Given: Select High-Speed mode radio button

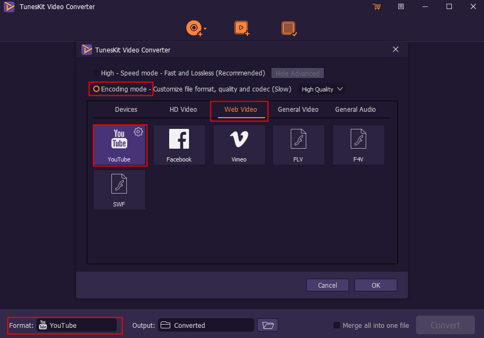Looking at the screenshot, I should coord(96,73).
